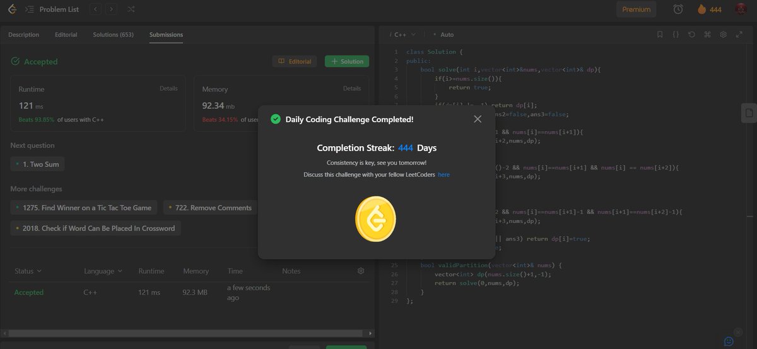Select the Submissions tab

pyautogui.click(x=166, y=35)
